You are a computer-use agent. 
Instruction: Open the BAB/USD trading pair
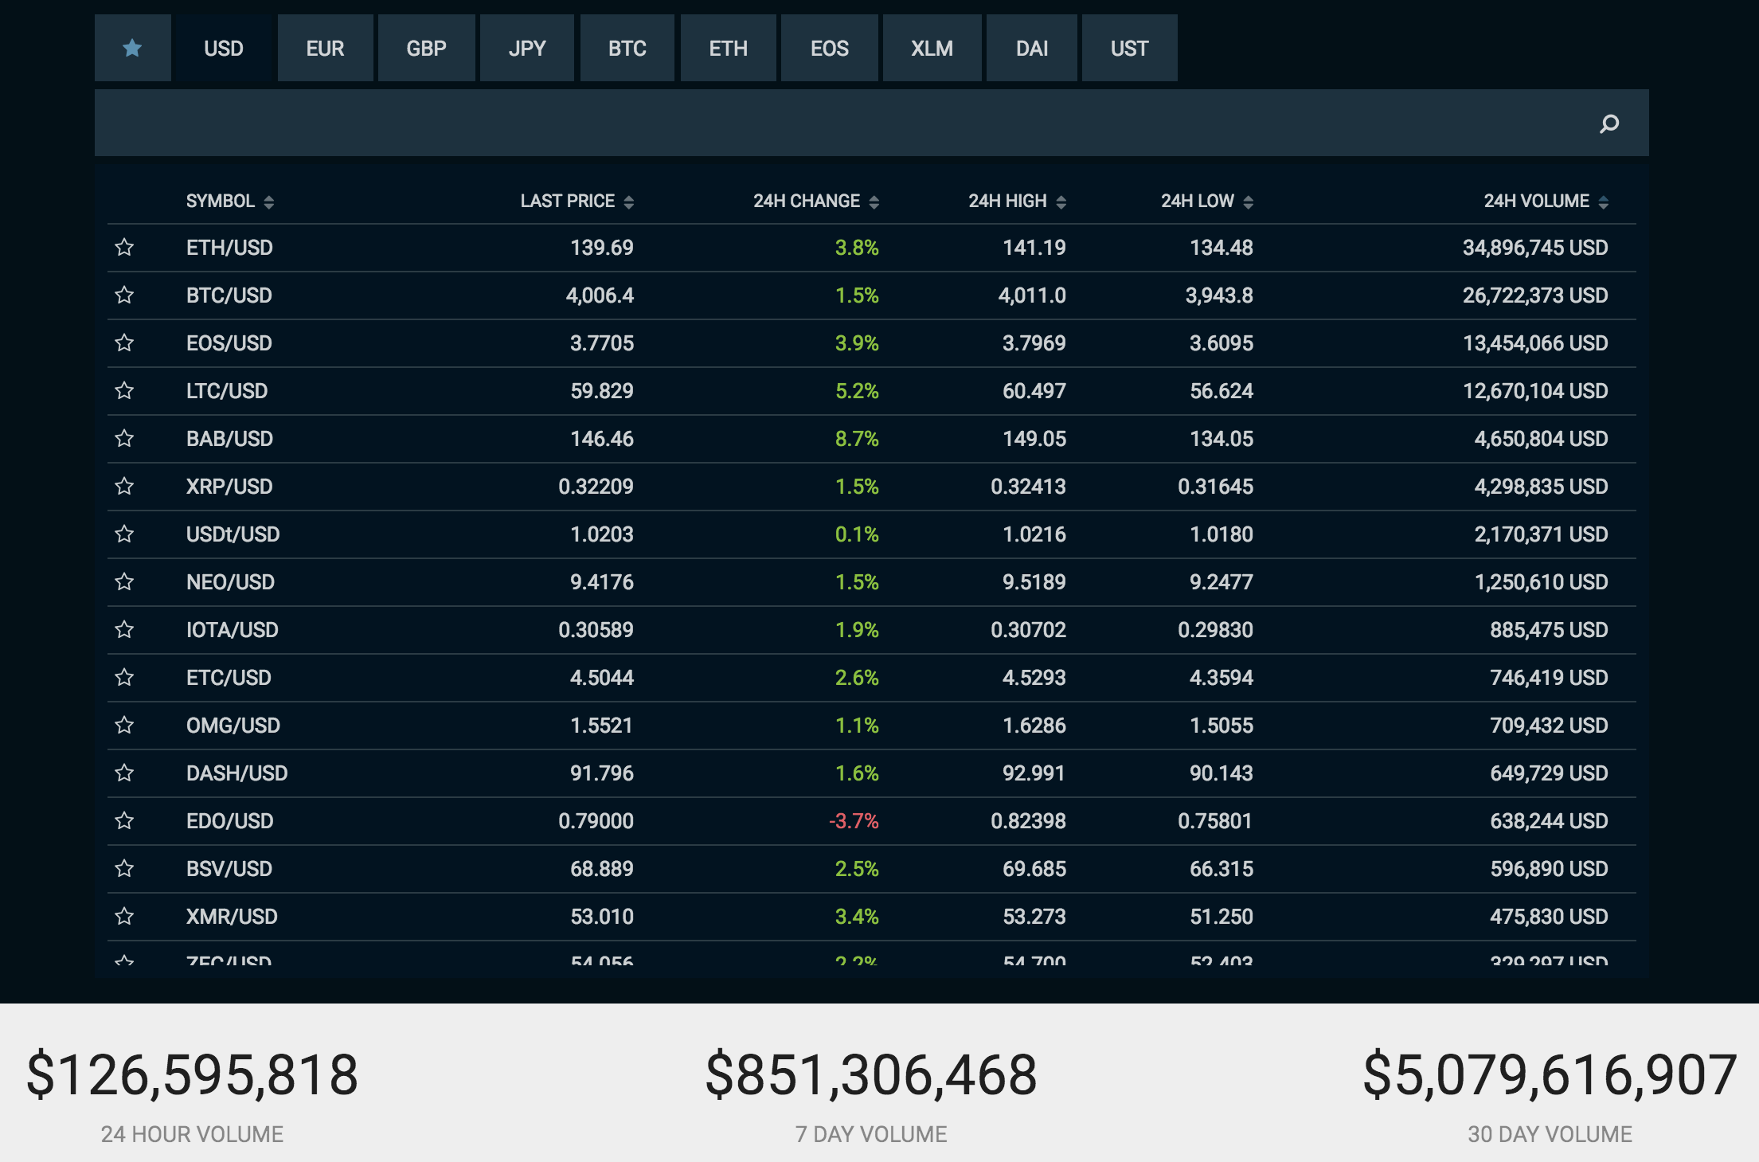click(229, 439)
